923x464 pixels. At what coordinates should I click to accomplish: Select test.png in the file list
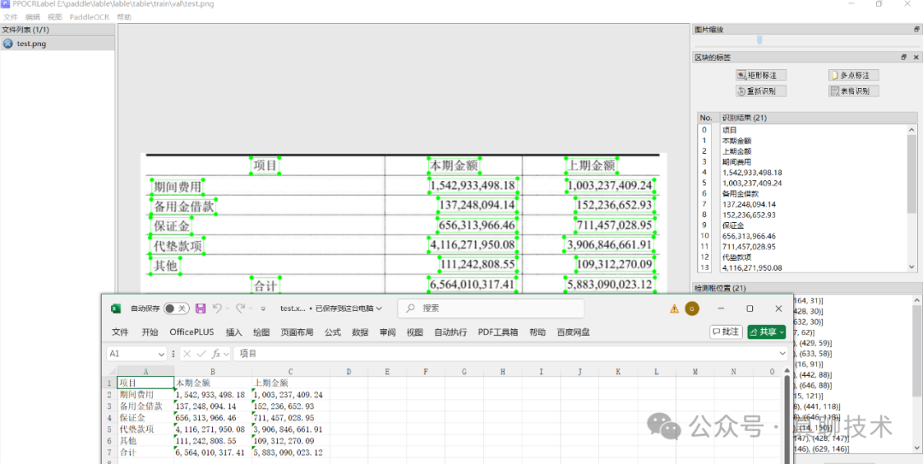pos(31,44)
